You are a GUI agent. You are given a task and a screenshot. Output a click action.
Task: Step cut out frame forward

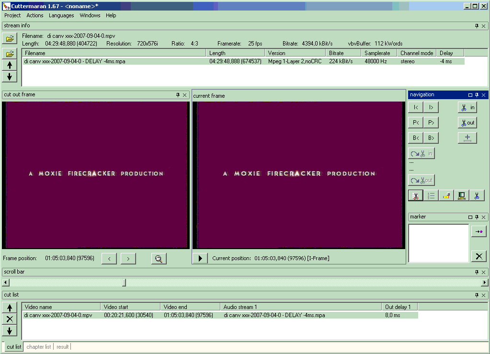click(x=128, y=259)
